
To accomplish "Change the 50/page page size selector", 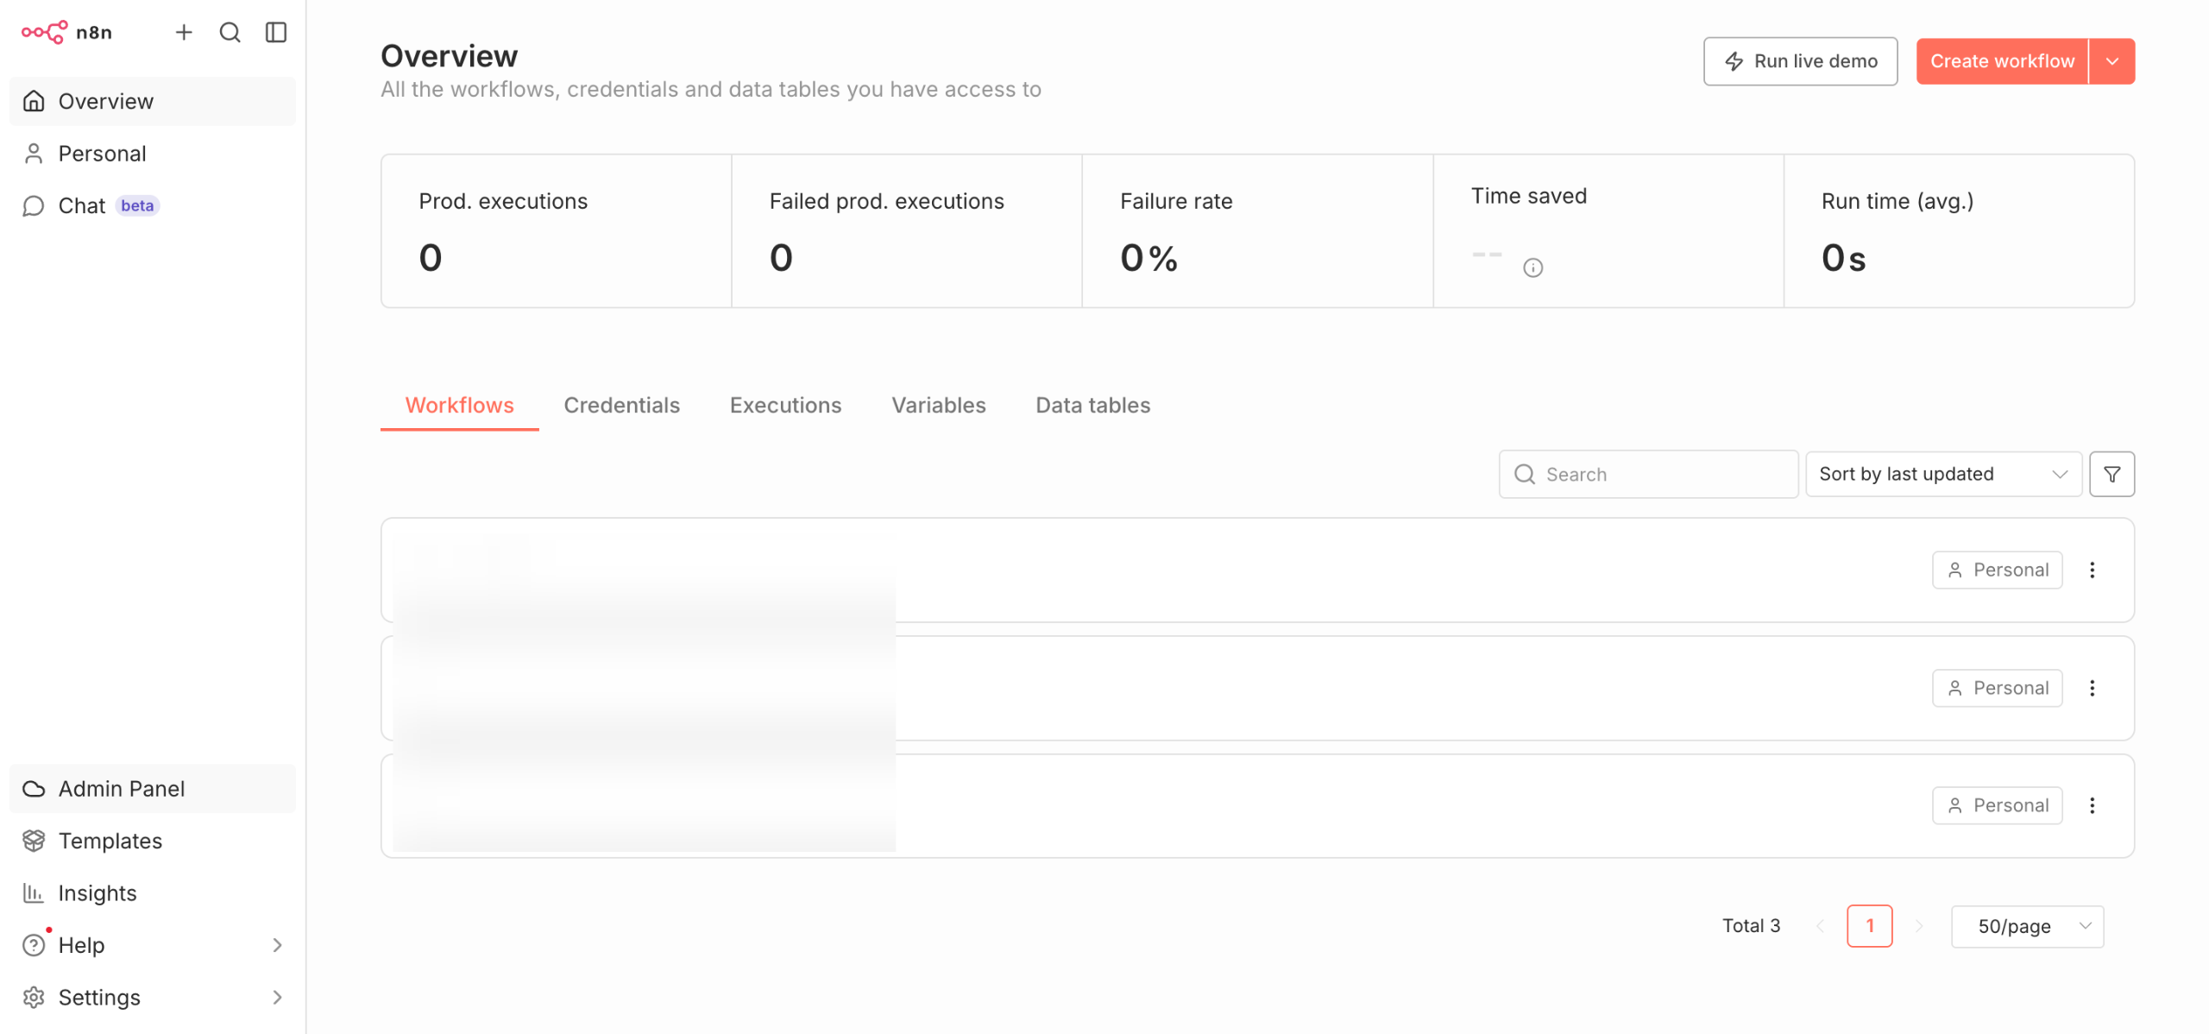I will click(x=2027, y=926).
